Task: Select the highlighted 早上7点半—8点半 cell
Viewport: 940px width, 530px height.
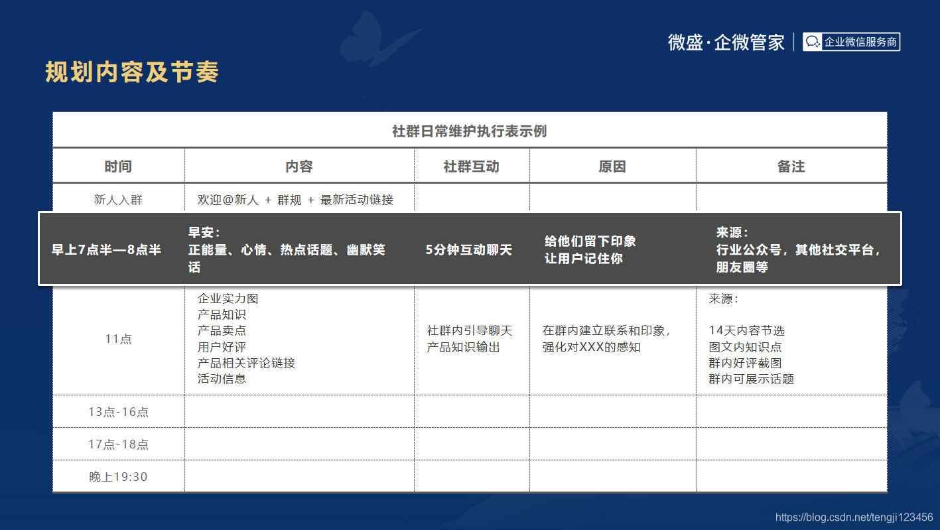Action: coord(106,250)
